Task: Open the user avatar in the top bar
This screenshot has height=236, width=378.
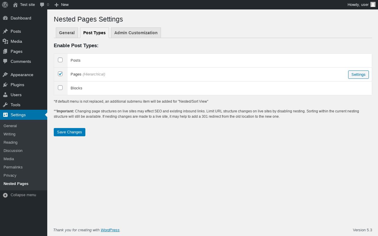Action: pos(373,4)
